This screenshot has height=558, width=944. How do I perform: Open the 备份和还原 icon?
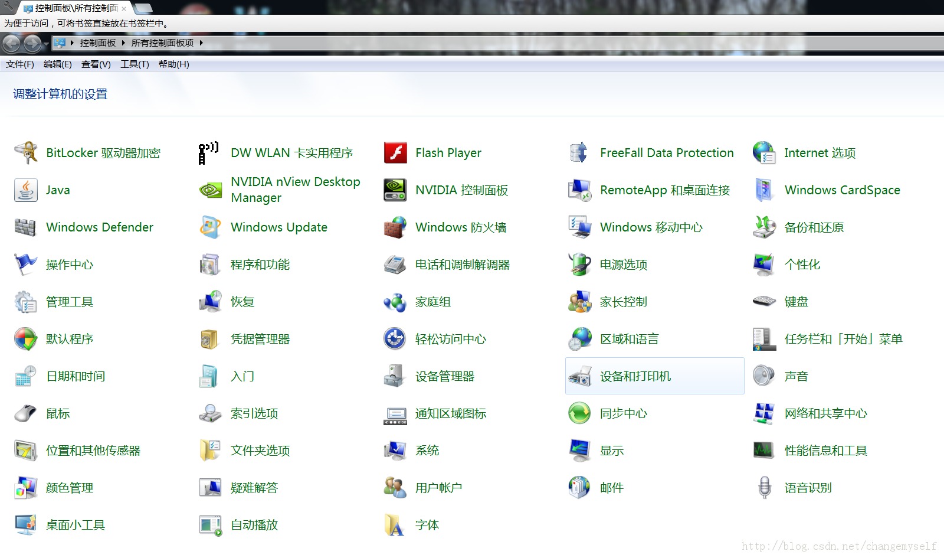pos(764,227)
